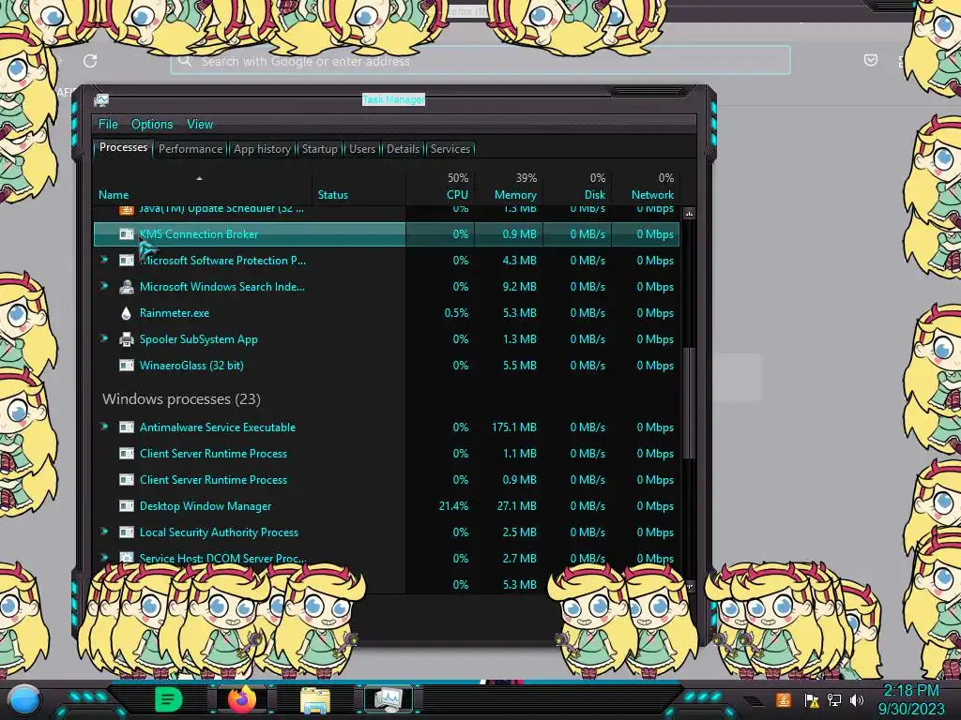Switch to the App history tab
The width and height of the screenshot is (961, 720).
pos(263,149)
